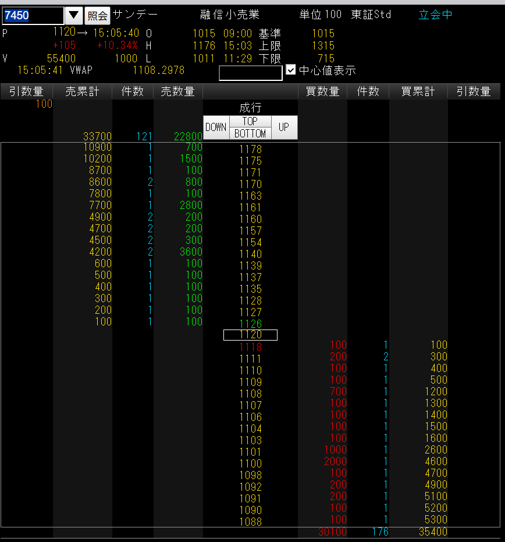Click the 買累計 cumulative buy column header

click(417, 91)
